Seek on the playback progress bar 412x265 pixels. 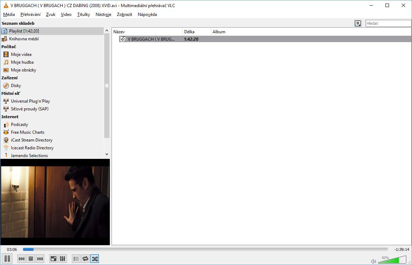click(x=205, y=249)
